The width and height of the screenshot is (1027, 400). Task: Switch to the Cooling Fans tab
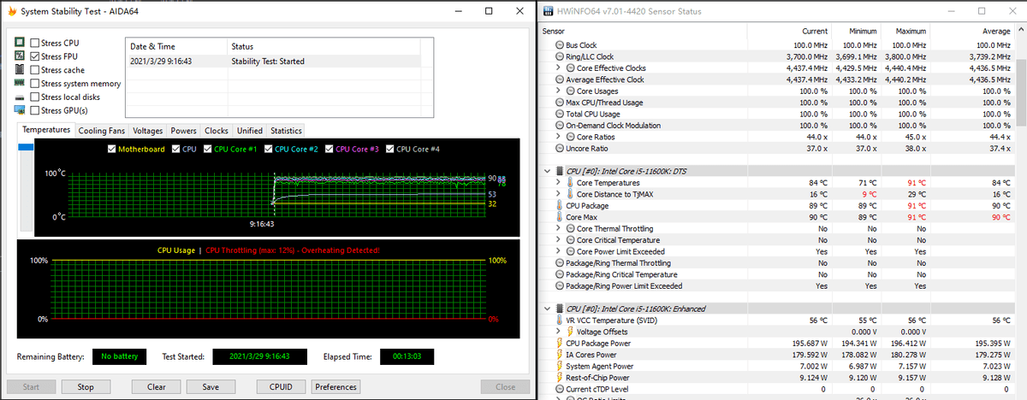(x=102, y=131)
